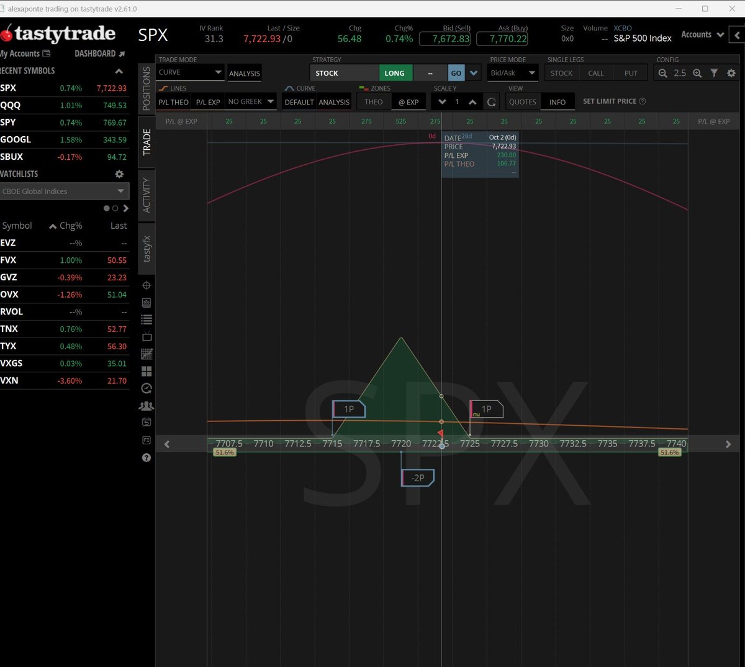Viewport: 745px width, 667px height.
Task: Open the Bid/Ask price mode dropdown
Action: pyautogui.click(x=513, y=73)
